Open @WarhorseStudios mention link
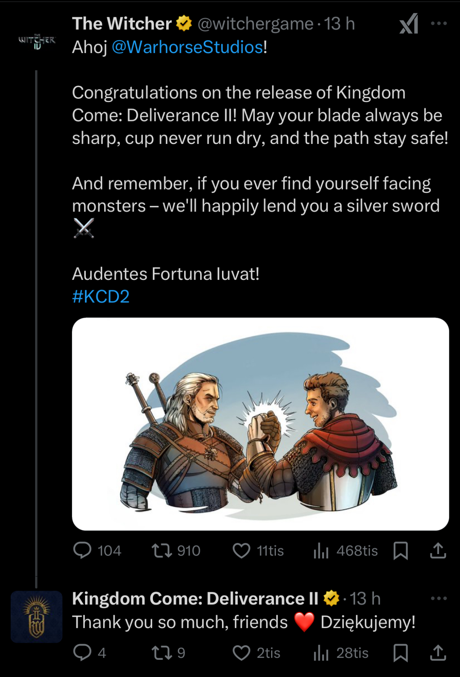Screen dimensions: 460x677 [187, 47]
